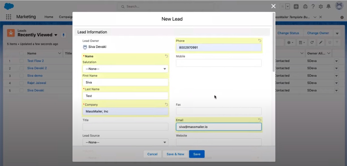Open the Campaigns tab
The image size is (347, 166).
(66, 17)
